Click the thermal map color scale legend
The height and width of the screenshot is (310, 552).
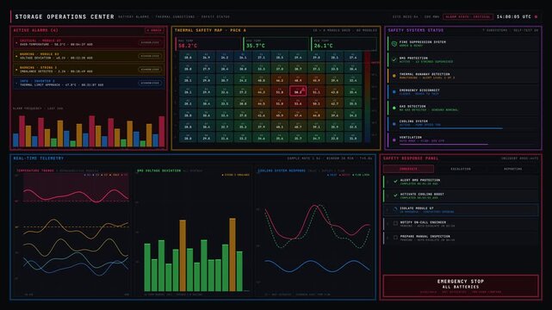coord(367,96)
